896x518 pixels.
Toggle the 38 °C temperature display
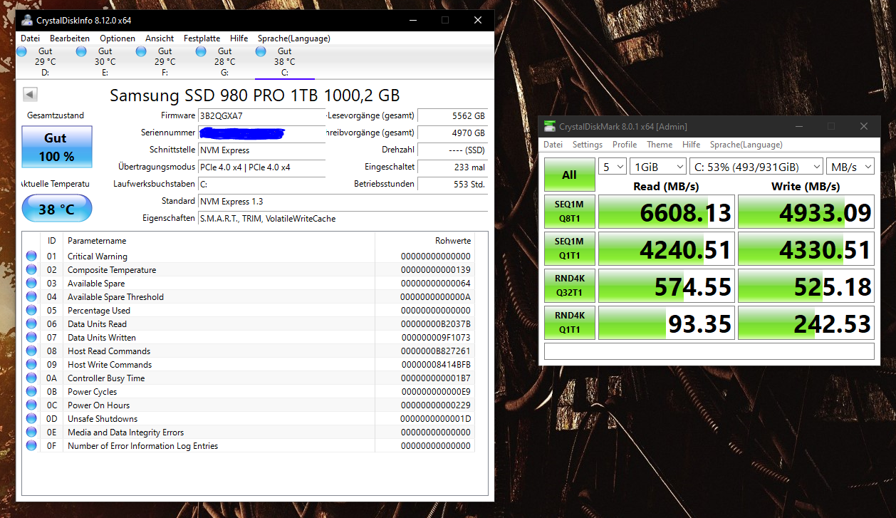[56, 208]
